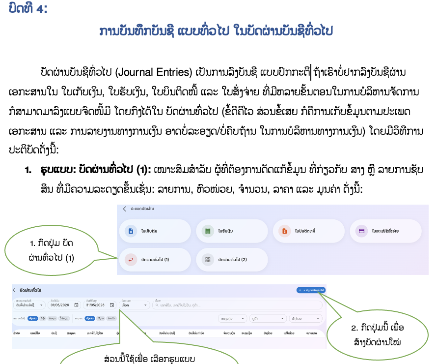Click the 01/05/2026 start date field
Viewport: 437px width, 364px height.
64,305
